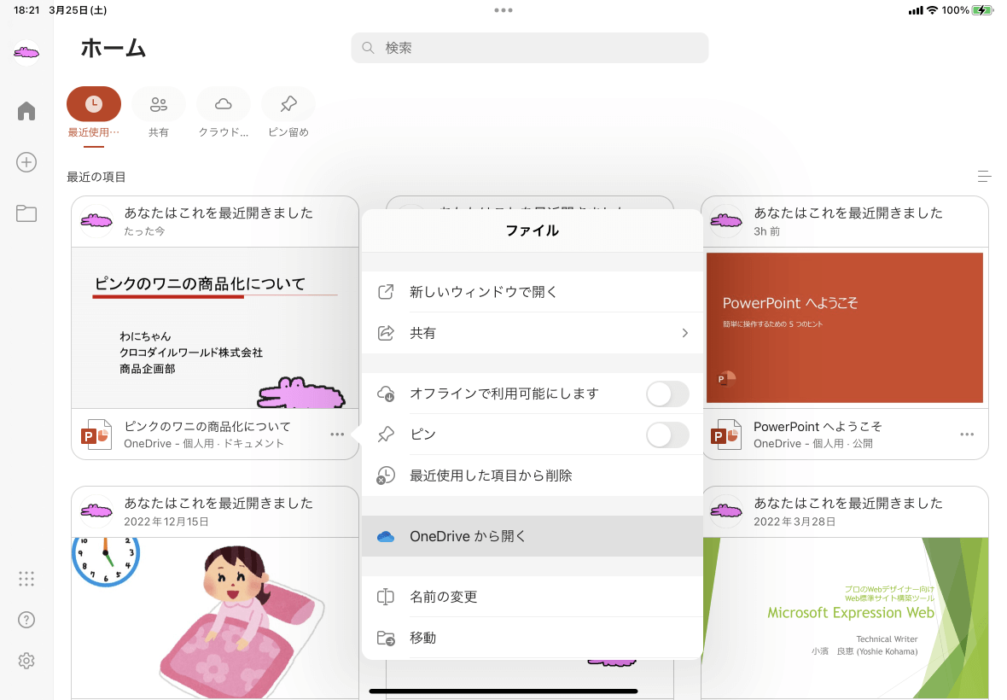Tap the 18:21 clock in status bar

pos(26,10)
